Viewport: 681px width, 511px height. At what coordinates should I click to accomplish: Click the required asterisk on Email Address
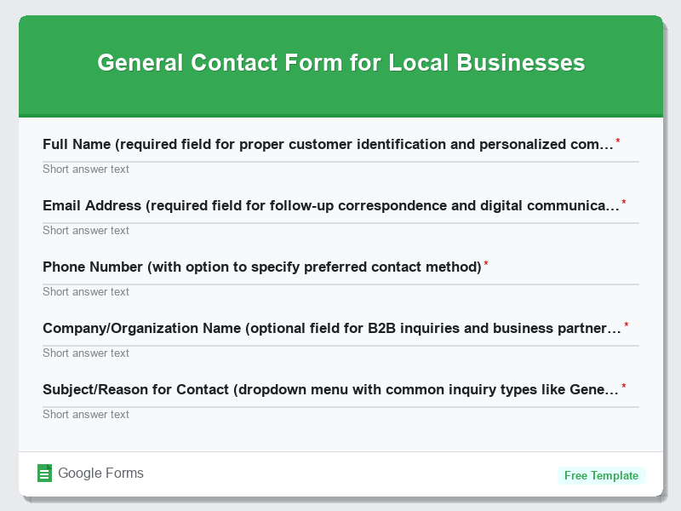pos(623,202)
